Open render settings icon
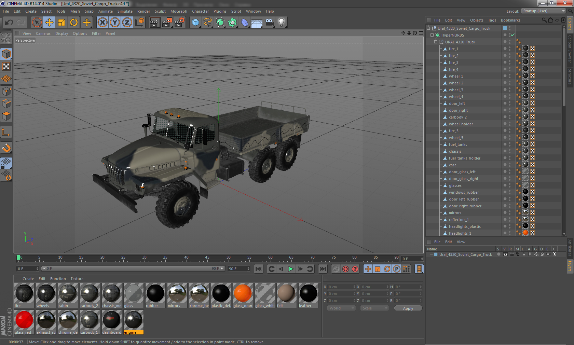574x345 pixels. (179, 23)
